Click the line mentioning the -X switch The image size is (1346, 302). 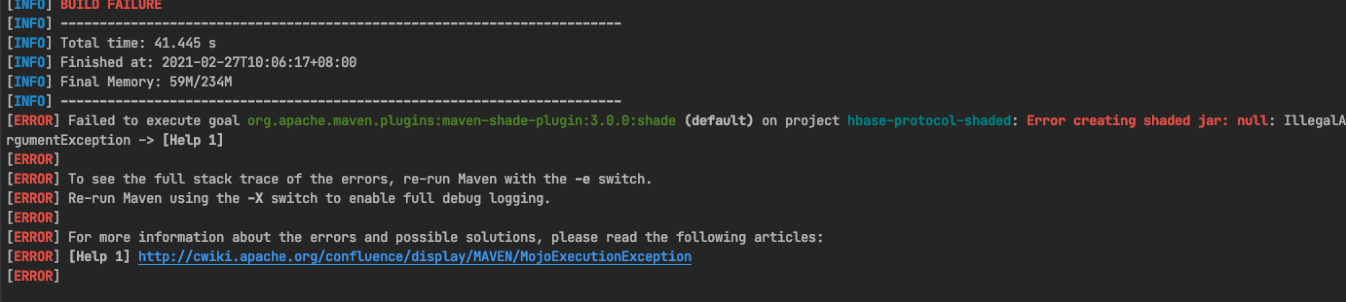click(x=309, y=199)
